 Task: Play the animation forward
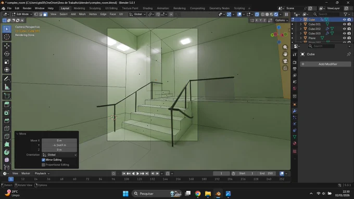pos(137,174)
